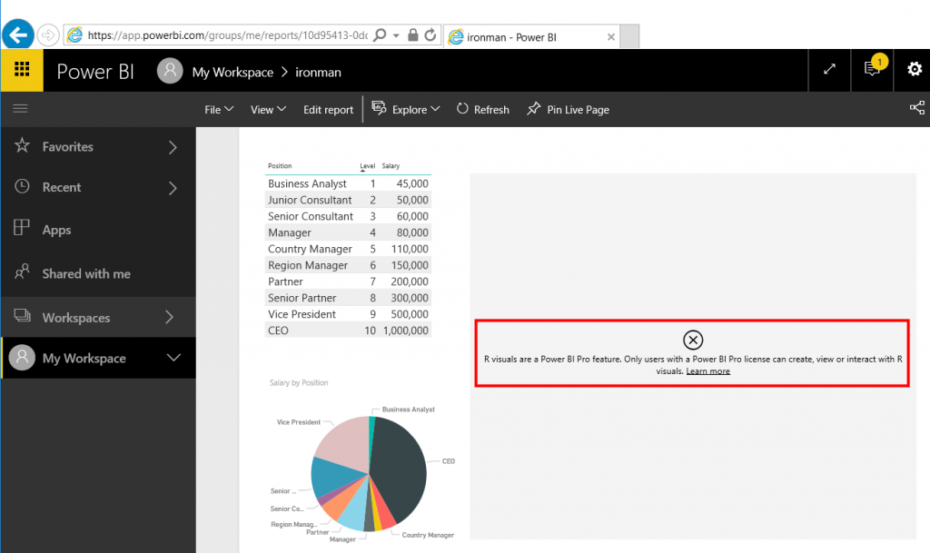Click the share icon in the report toolbar
Screen dimensions: 930x553
pos(917,107)
